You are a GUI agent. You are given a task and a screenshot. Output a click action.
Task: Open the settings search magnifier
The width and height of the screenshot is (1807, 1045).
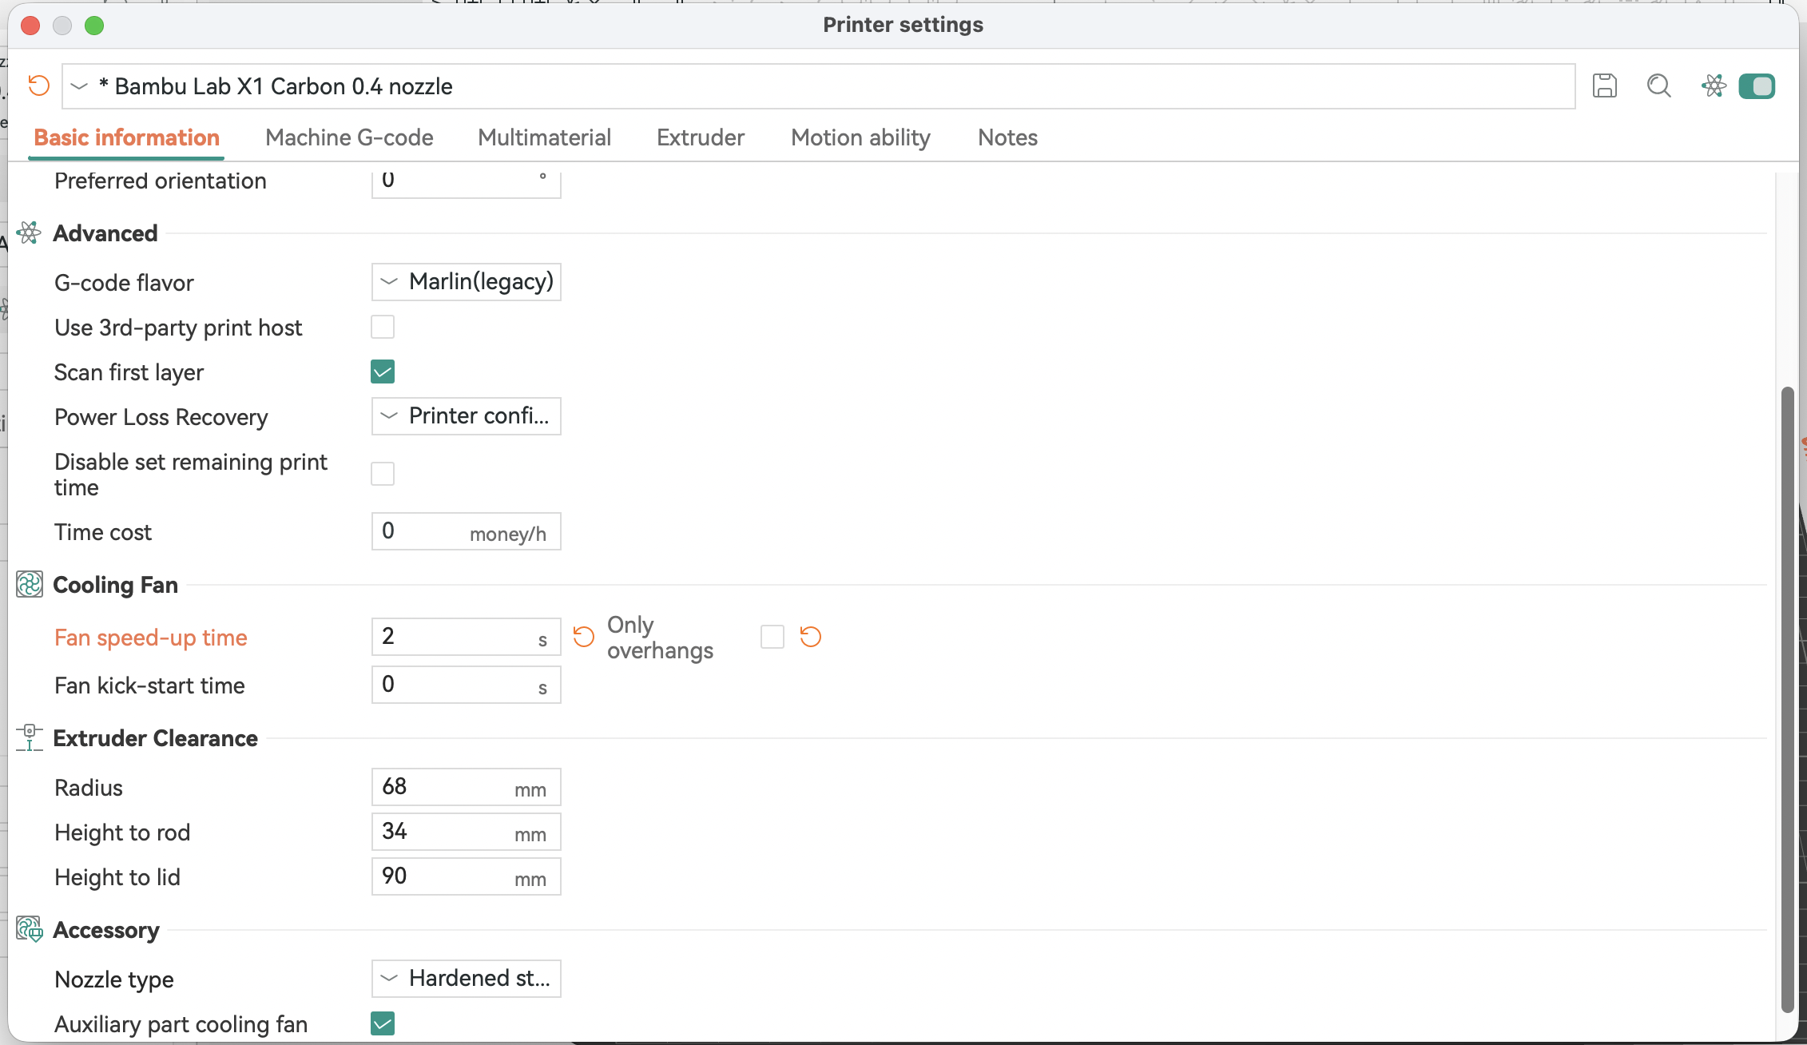tap(1658, 85)
